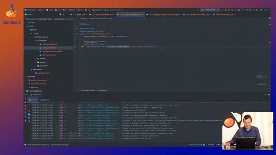The height and width of the screenshot is (155, 276).
Task: Click the perfTireWear breadcrumb at editor bottom
Action: (x=103, y=90)
